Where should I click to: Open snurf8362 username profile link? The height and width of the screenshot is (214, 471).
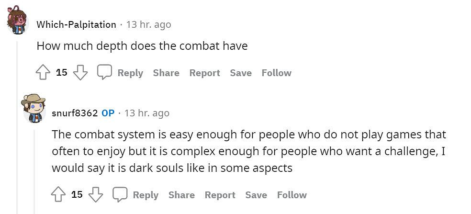[x=75, y=113]
